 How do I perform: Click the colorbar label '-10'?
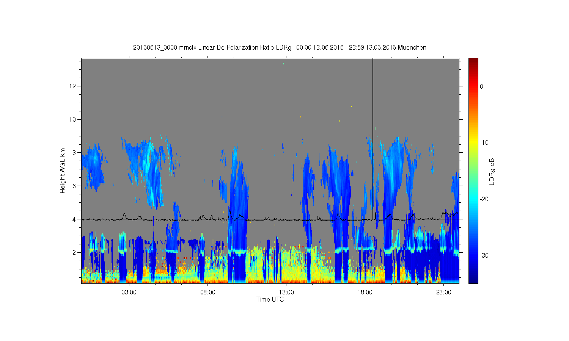coord(484,143)
